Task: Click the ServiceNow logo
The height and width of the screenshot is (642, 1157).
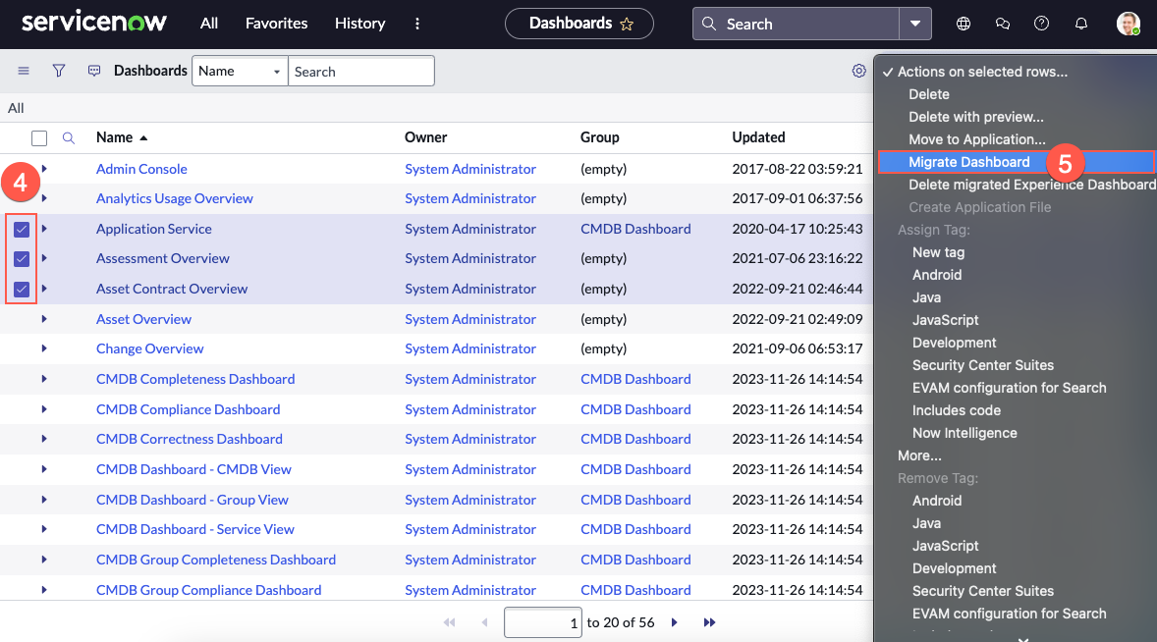Action: click(93, 23)
